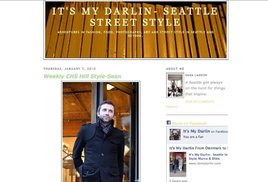Open the photo of Sean in black coat
268x182 pixels.
click(100, 132)
